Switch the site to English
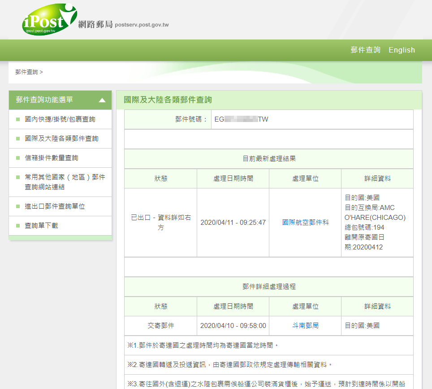The image size is (432, 389). pos(402,50)
